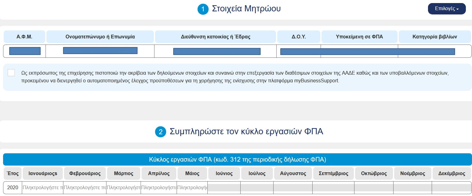
Task: Open the Επιλογές dropdown menu
Action: (x=446, y=9)
